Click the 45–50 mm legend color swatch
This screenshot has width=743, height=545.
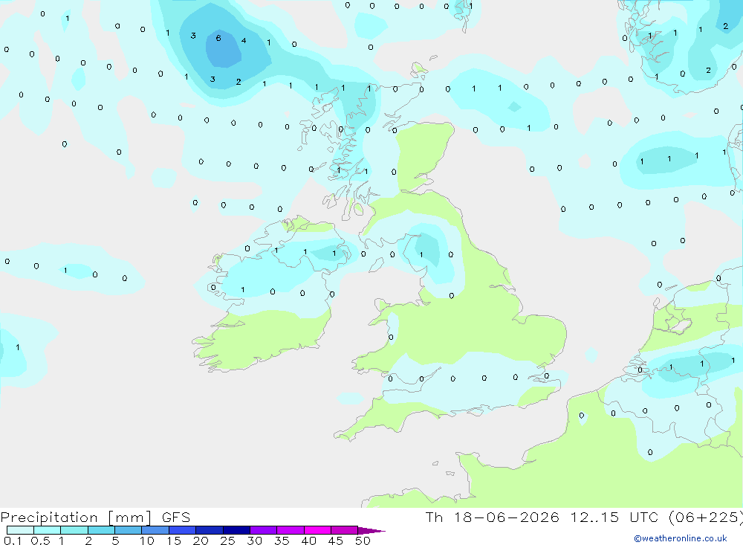coord(344,530)
